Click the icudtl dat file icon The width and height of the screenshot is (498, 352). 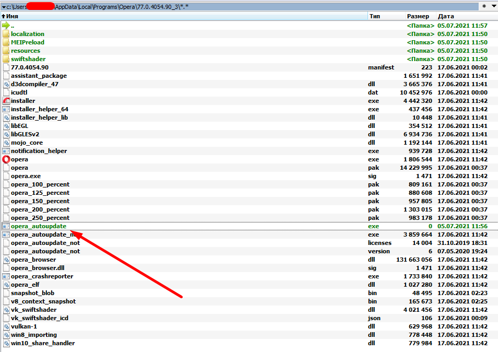pos(6,92)
